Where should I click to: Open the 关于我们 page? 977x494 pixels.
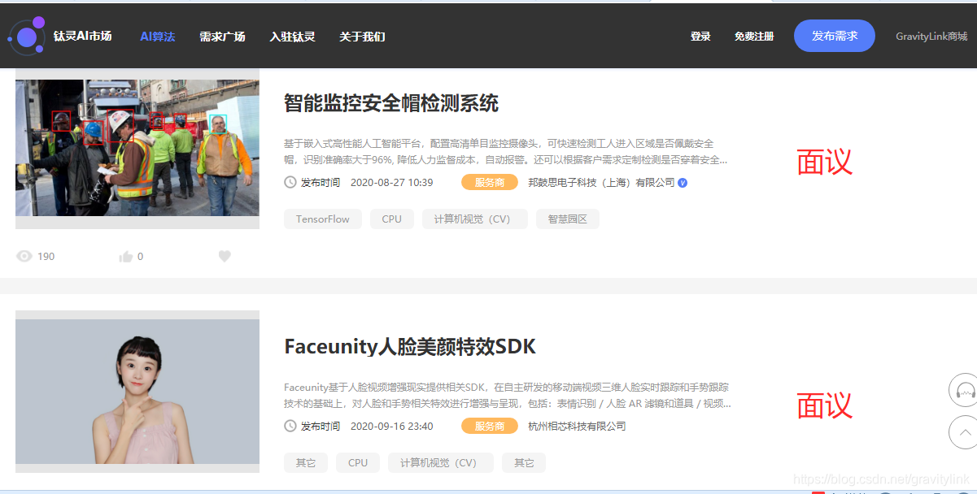tap(362, 37)
